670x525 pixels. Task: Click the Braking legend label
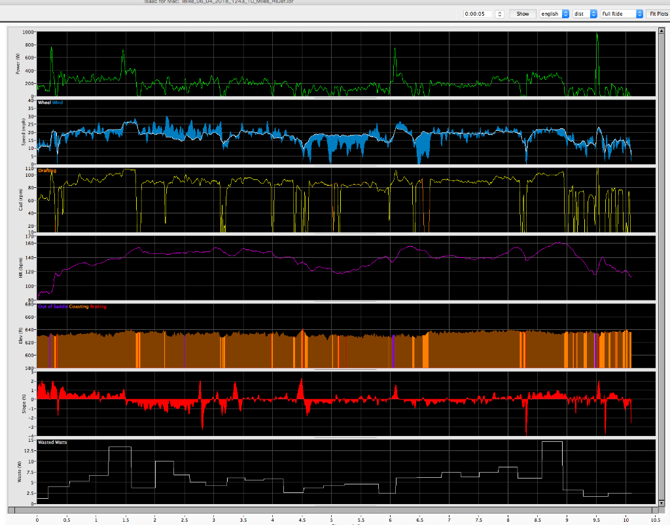[97, 306]
